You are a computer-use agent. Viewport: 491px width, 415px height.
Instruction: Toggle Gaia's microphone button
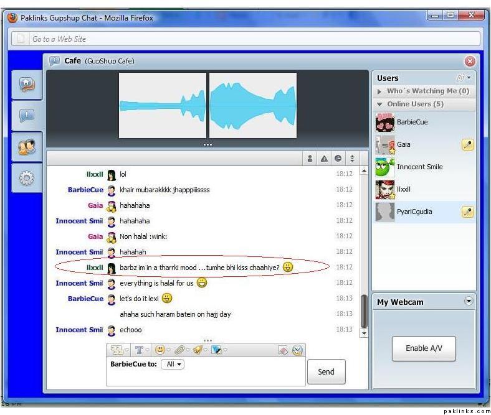click(x=467, y=145)
